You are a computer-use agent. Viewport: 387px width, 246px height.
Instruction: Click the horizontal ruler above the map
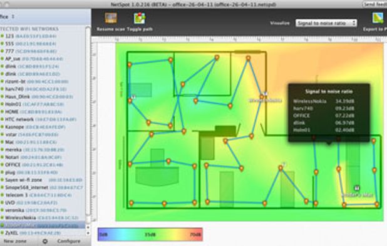[239, 39]
